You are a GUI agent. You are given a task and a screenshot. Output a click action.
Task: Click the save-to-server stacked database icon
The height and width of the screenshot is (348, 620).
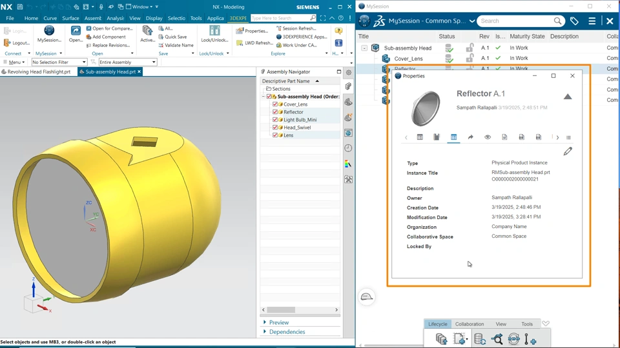(441, 339)
